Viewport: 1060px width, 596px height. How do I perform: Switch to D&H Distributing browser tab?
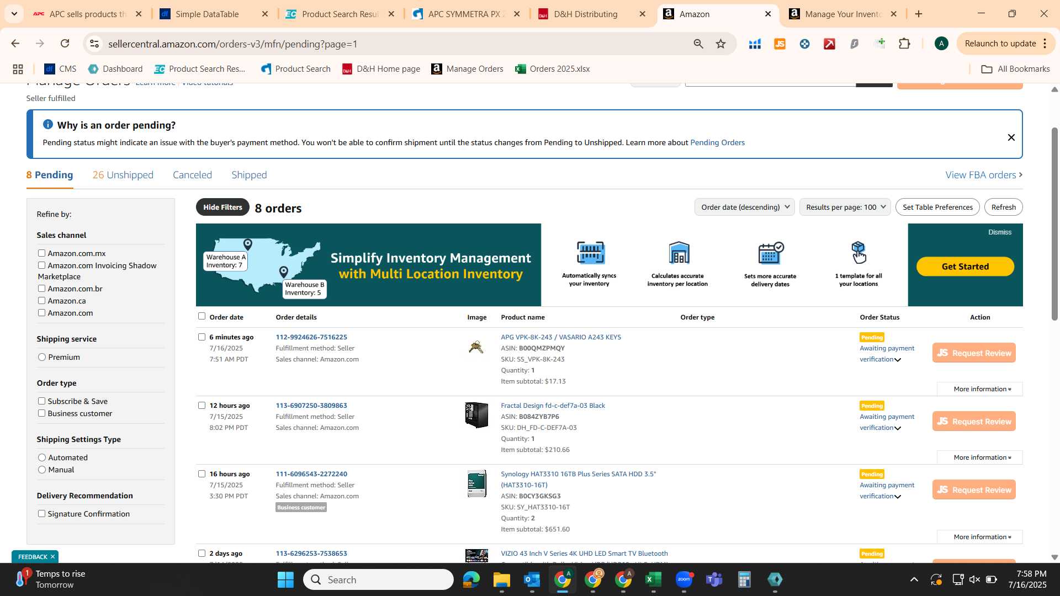(x=585, y=14)
